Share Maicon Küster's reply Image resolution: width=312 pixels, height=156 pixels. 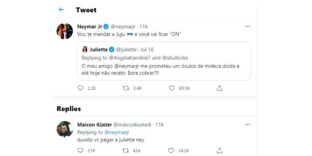(x=220, y=151)
